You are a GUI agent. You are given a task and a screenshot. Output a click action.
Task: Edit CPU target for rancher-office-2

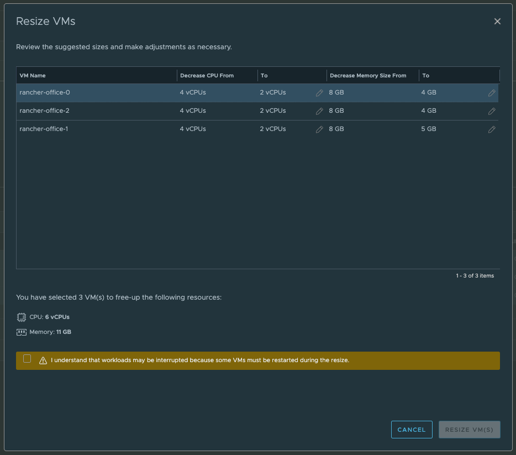319,111
